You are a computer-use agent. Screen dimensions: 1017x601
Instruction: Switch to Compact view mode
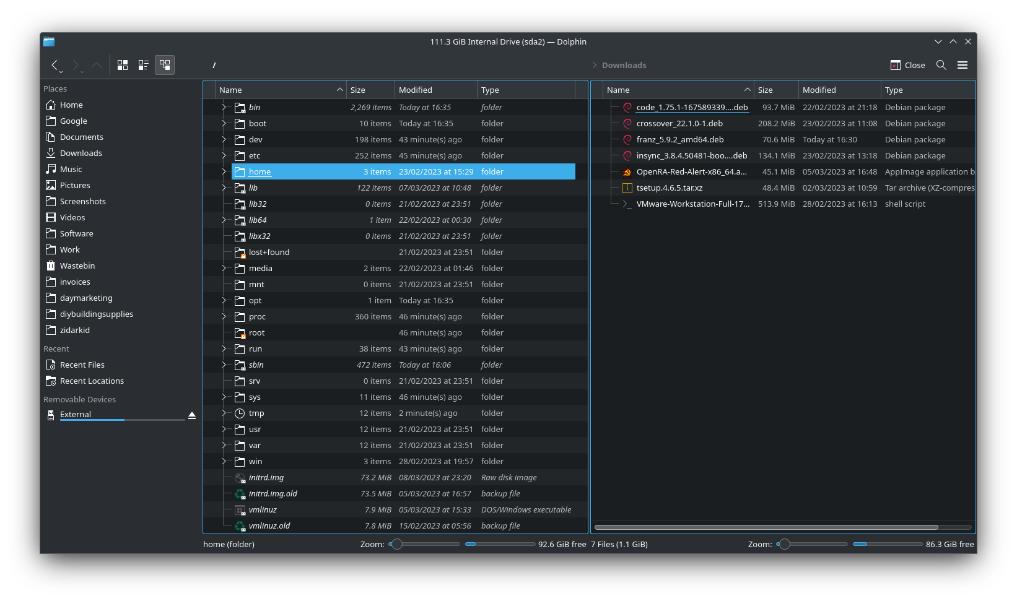pyautogui.click(x=144, y=65)
